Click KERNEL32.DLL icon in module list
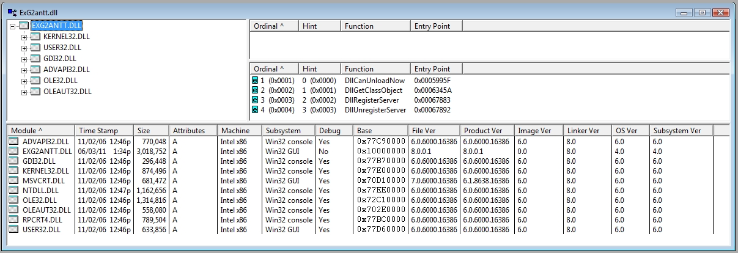 13,171
